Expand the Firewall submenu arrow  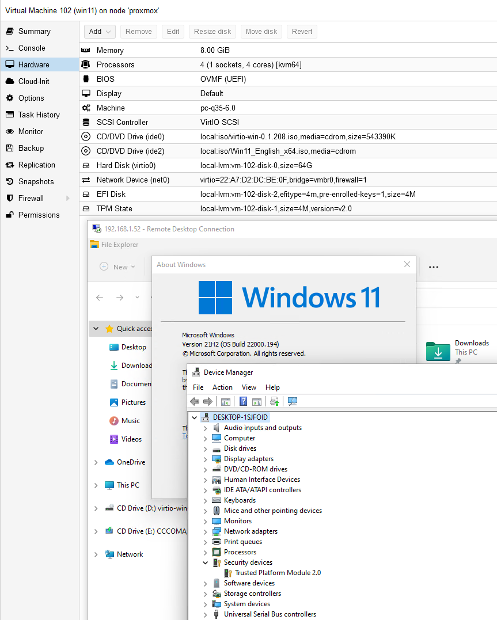pos(67,198)
